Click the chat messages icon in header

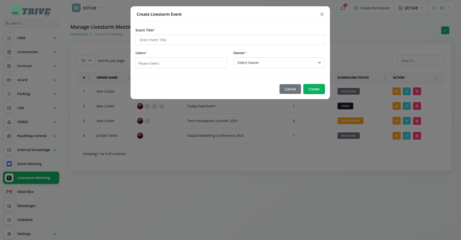coord(343,8)
